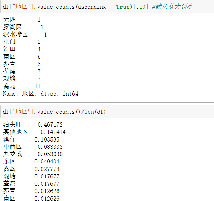Click the len keyword in second cell
214x201 pixels.
(89, 112)
